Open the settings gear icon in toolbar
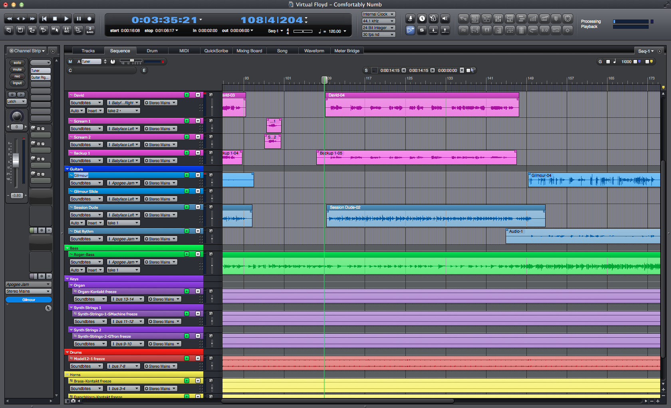The height and width of the screenshot is (408, 671). [568, 30]
